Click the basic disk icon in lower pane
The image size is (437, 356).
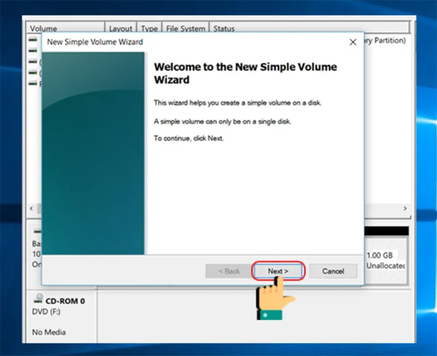pyautogui.click(x=37, y=231)
